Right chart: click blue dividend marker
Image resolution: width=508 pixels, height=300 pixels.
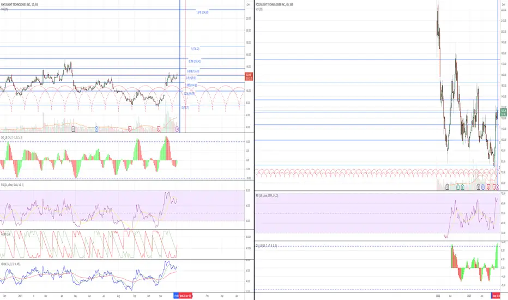[x=483, y=187]
